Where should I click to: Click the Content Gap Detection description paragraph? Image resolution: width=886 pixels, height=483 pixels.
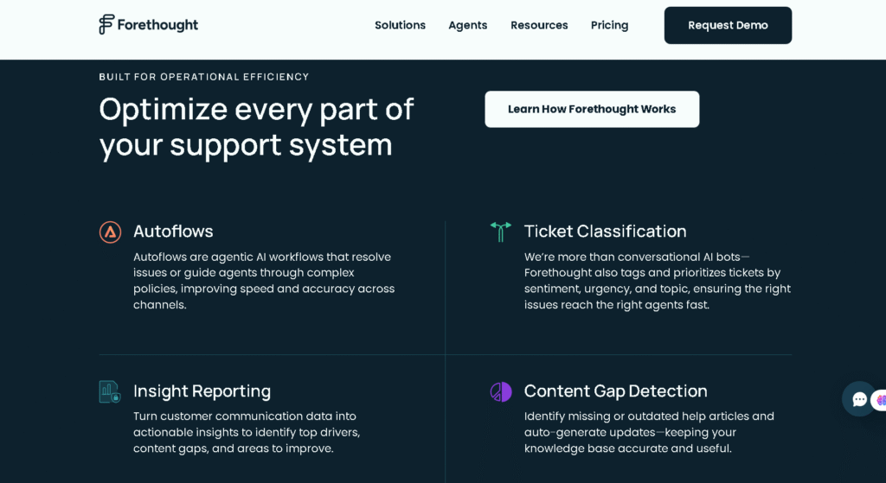point(649,433)
